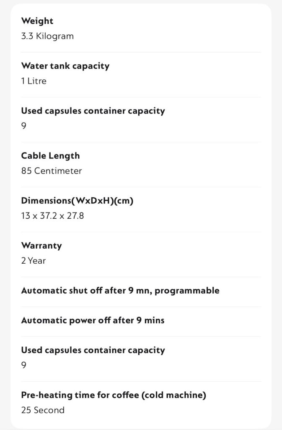
Task: Select the 2 Year warranty value
Action: [34, 261]
